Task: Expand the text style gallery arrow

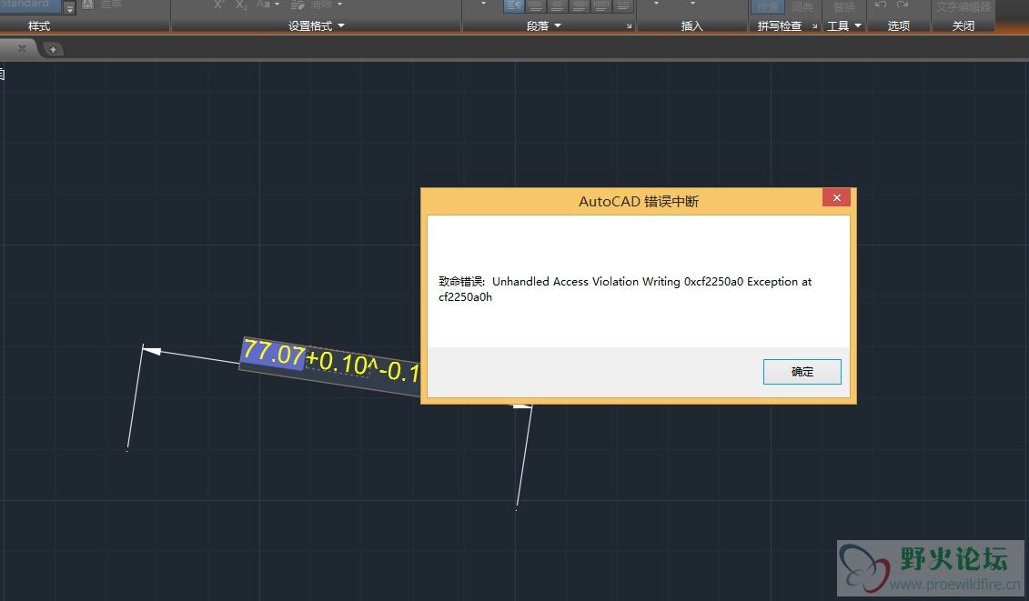Action: coord(69,6)
